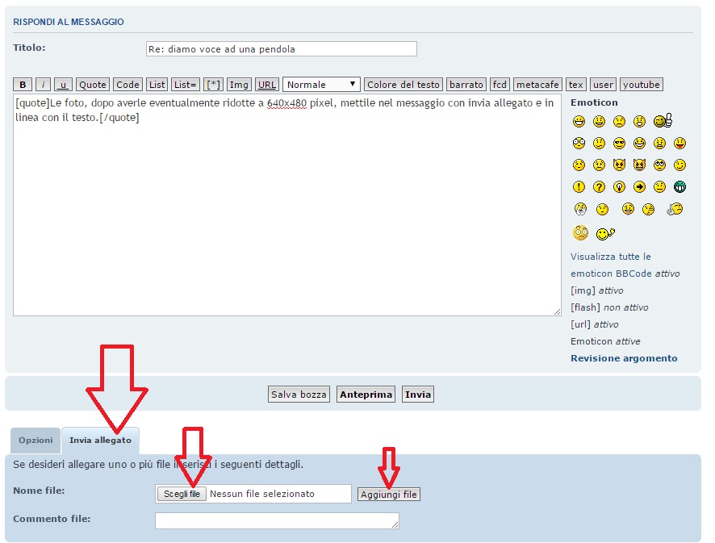This screenshot has height=543, width=715.
Task: Insert the light bulb idea emoticon
Action: pyautogui.click(x=619, y=187)
